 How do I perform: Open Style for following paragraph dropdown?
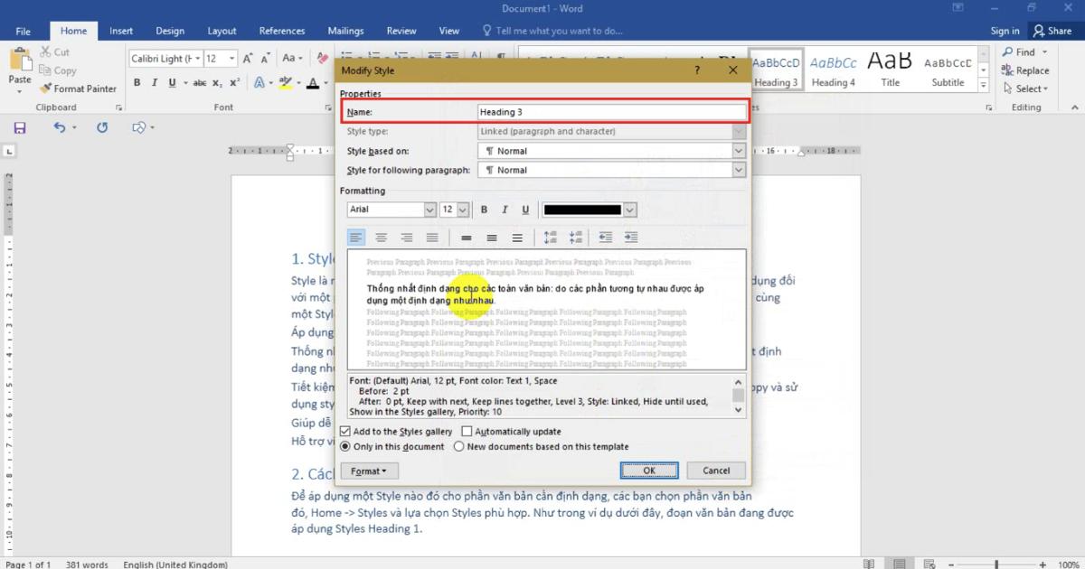click(x=739, y=170)
